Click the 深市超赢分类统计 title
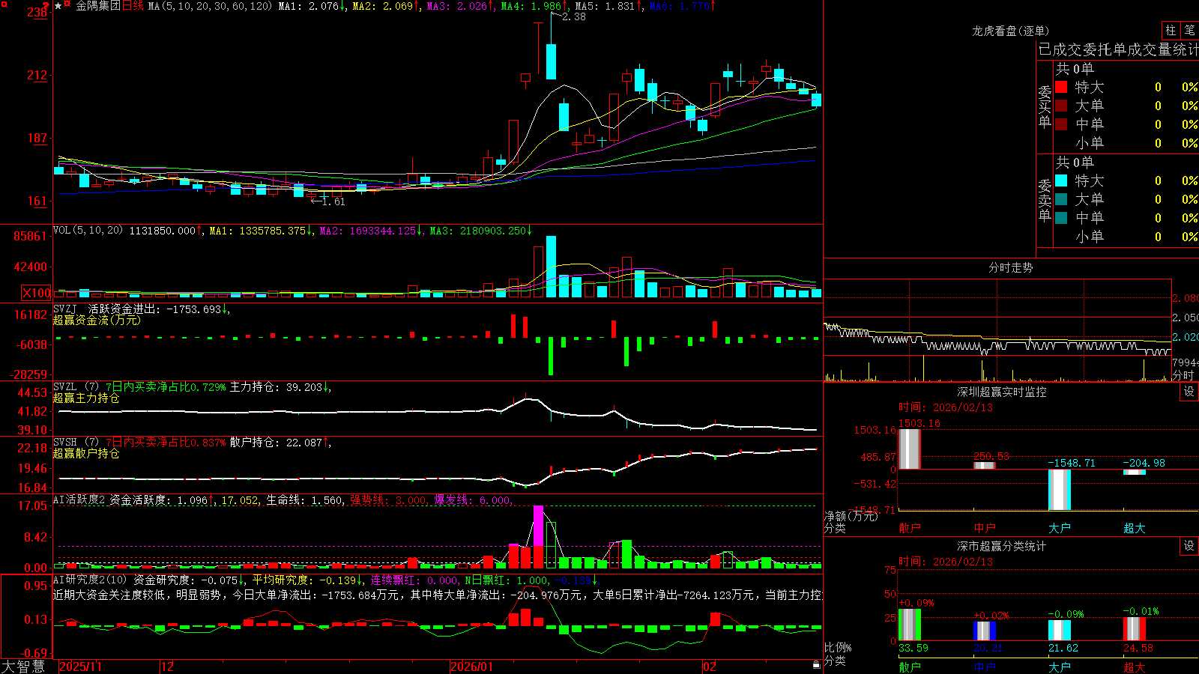Image resolution: width=1199 pixels, height=674 pixels. 1001,546
